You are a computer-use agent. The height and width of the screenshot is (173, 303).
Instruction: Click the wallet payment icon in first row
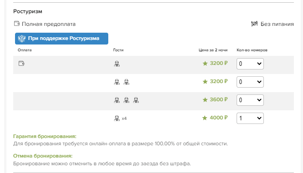click(x=21, y=63)
